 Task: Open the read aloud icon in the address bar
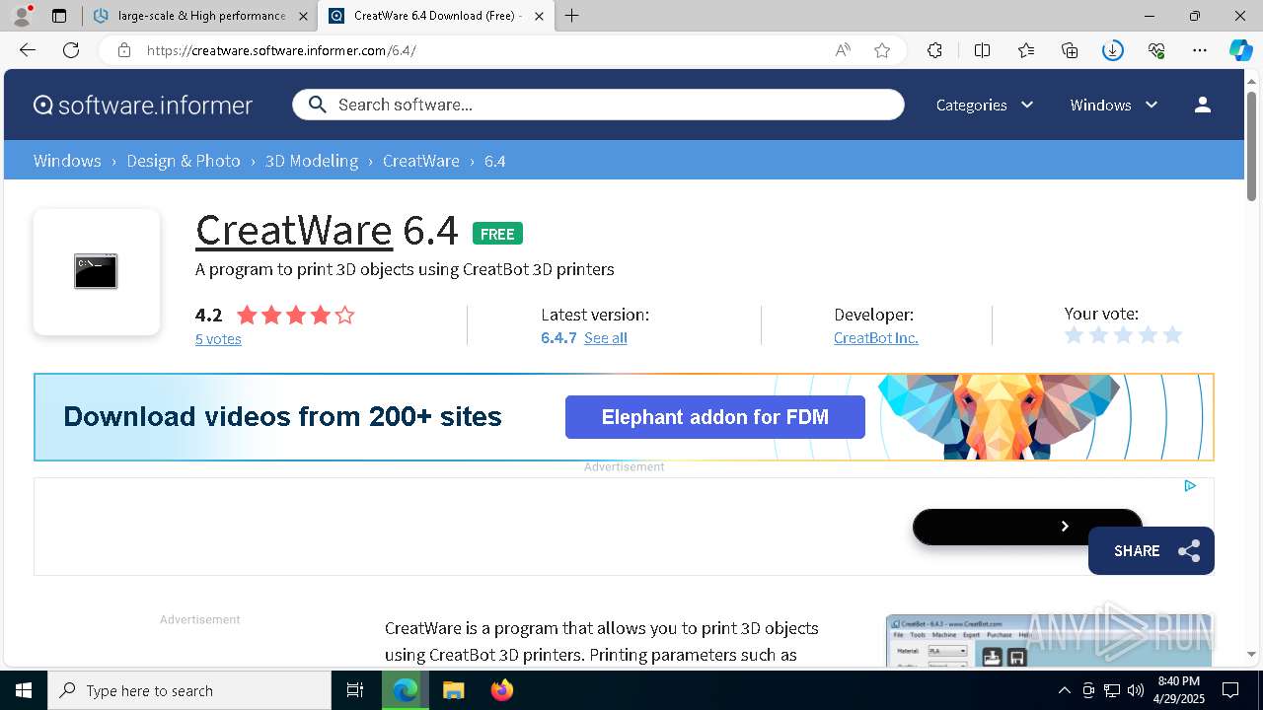(x=843, y=50)
